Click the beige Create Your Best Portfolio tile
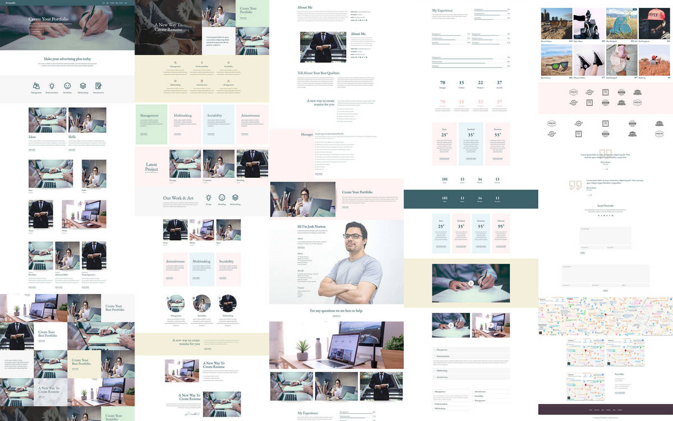The width and height of the screenshot is (673, 421). (x=84, y=364)
